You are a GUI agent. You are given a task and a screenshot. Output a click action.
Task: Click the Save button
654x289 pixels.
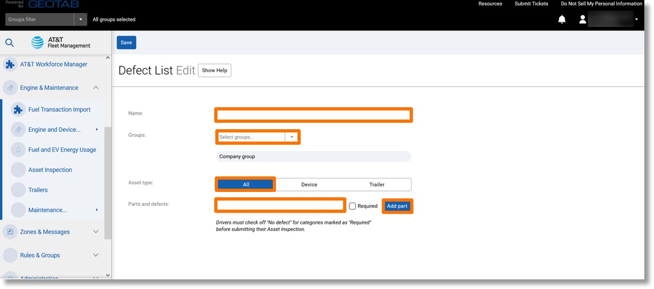[126, 42]
